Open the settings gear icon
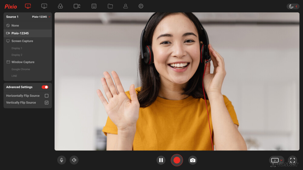This screenshot has width=303, height=170. pyautogui.click(x=141, y=6)
